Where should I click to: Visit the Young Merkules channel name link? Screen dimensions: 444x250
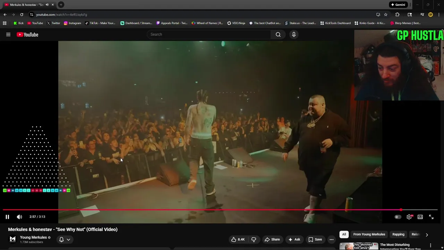click(x=33, y=237)
